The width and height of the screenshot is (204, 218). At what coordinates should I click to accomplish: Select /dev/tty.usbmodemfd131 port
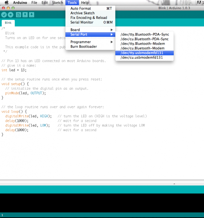coord(144,53)
